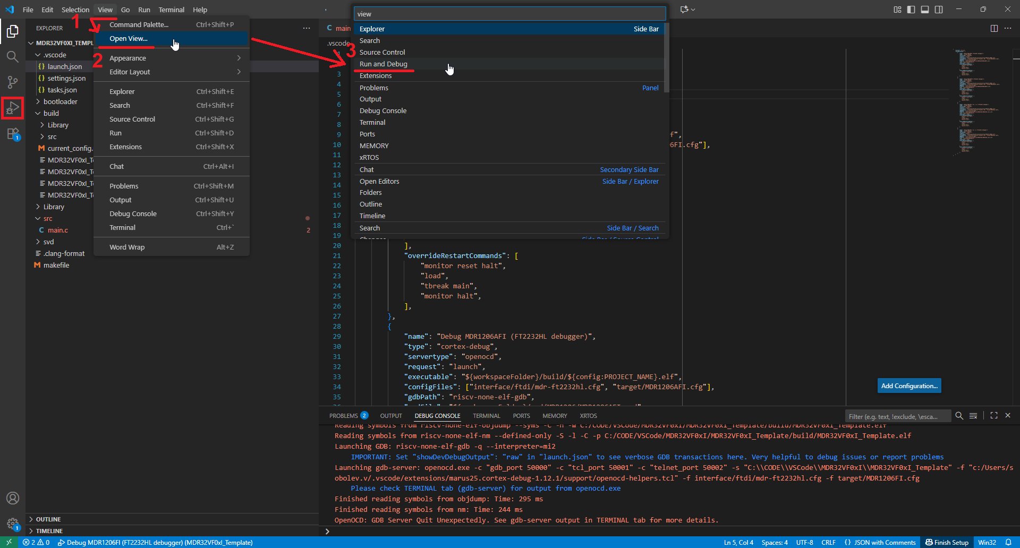Expand the OUTLINE section
1020x548 pixels.
pos(48,519)
